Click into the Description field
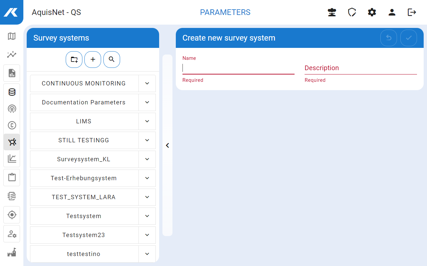 (x=361, y=68)
